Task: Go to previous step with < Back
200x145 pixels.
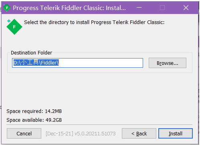Action: tap(139, 133)
